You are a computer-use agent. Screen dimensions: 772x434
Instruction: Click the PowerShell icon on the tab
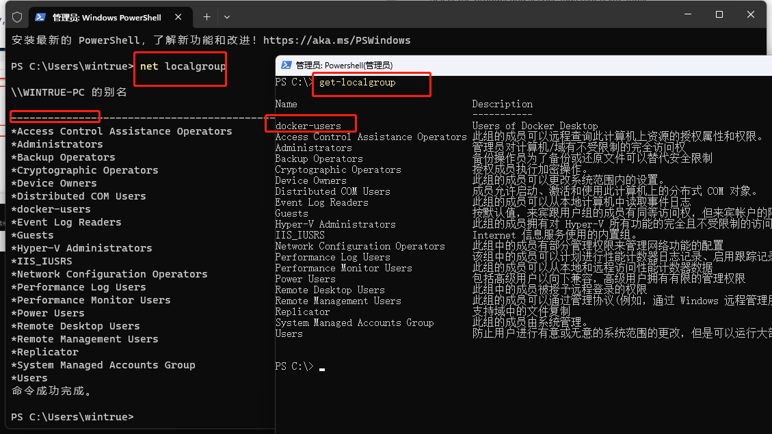click(40, 17)
